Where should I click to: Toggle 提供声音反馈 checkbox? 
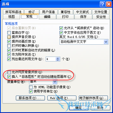pos(9,37)
